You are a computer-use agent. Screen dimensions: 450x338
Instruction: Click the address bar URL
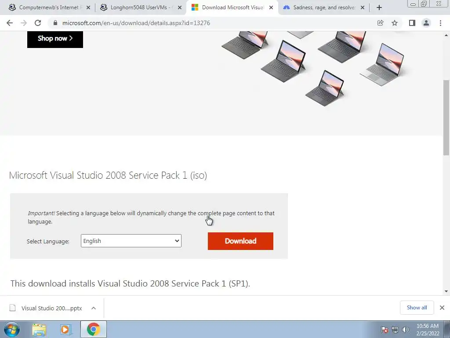coord(136,23)
